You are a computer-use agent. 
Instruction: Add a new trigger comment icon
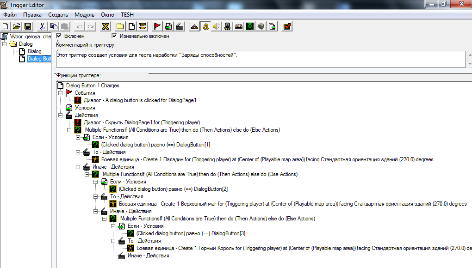tap(143, 26)
